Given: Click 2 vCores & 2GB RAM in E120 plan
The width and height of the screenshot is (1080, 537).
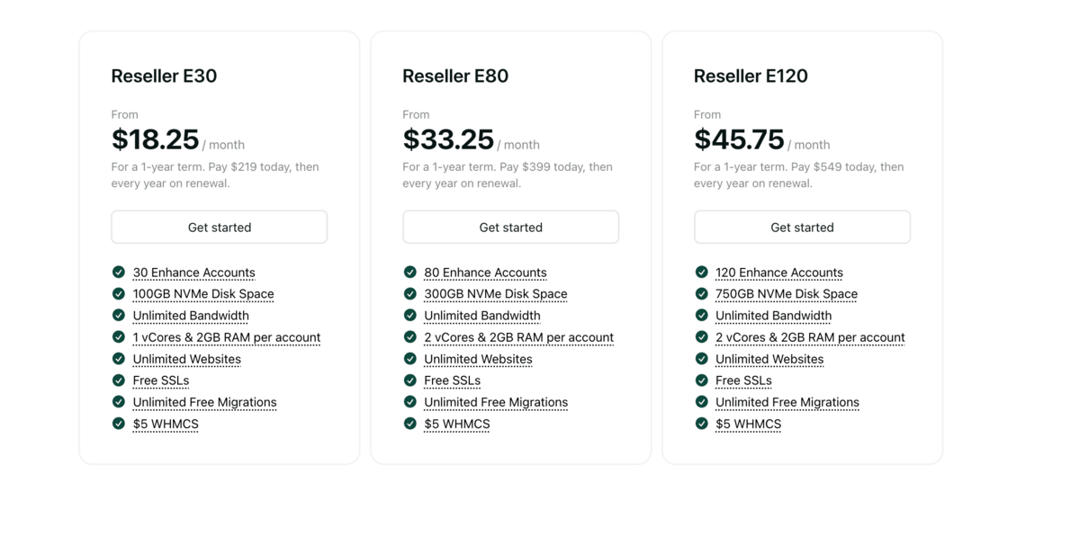Looking at the screenshot, I should pyautogui.click(x=810, y=337).
